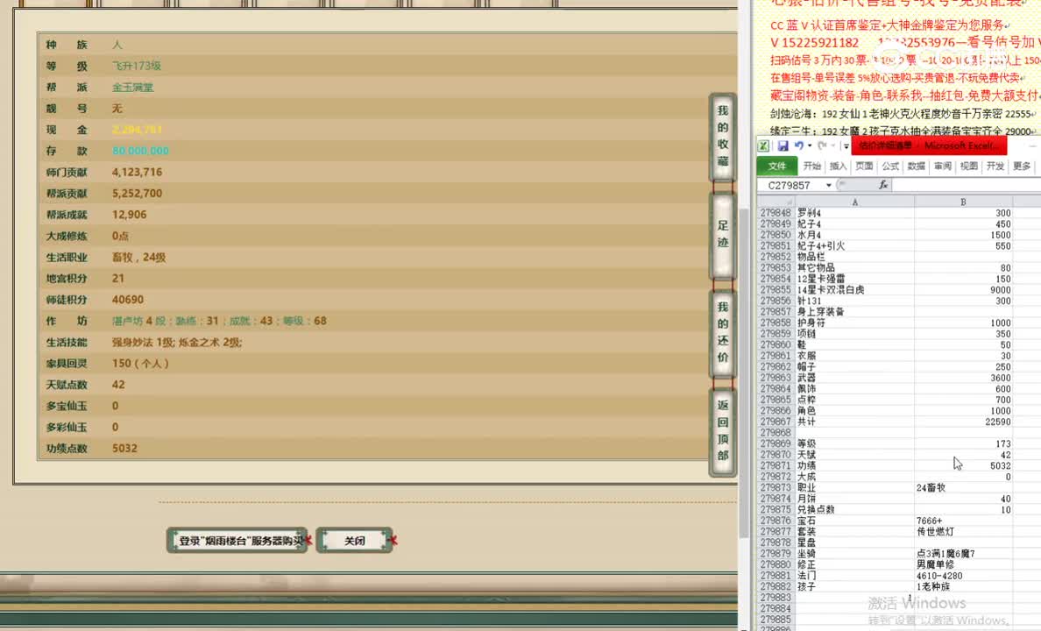
Task: Switch to the 开发 ribbon tab
Action: (995, 166)
